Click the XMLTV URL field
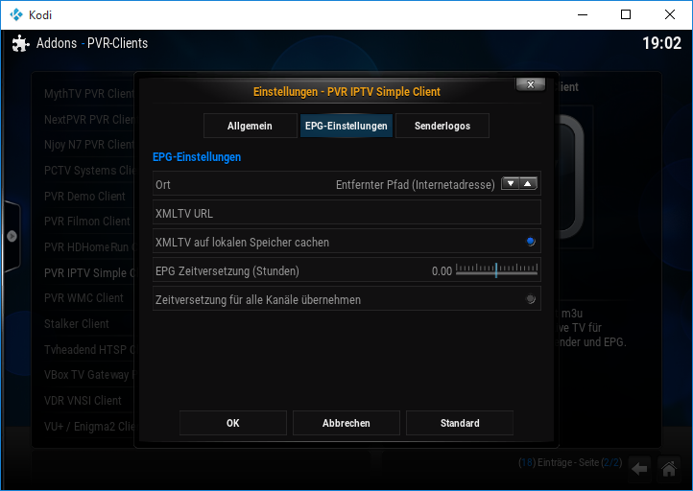This screenshot has width=693, height=491. point(346,212)
